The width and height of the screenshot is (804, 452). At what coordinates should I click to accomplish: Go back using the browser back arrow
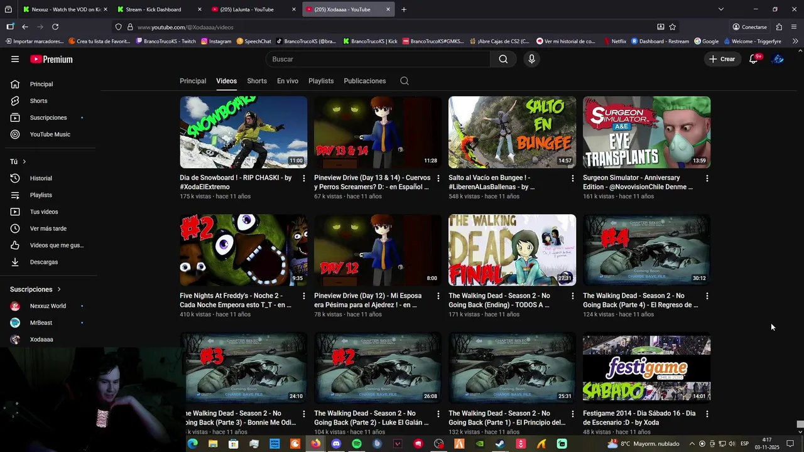coord(24,27)
